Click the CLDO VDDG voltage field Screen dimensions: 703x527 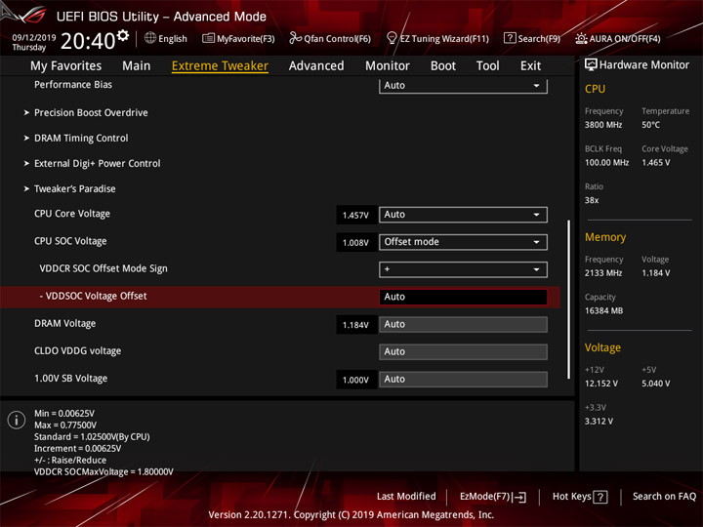(x=463, y=351)
